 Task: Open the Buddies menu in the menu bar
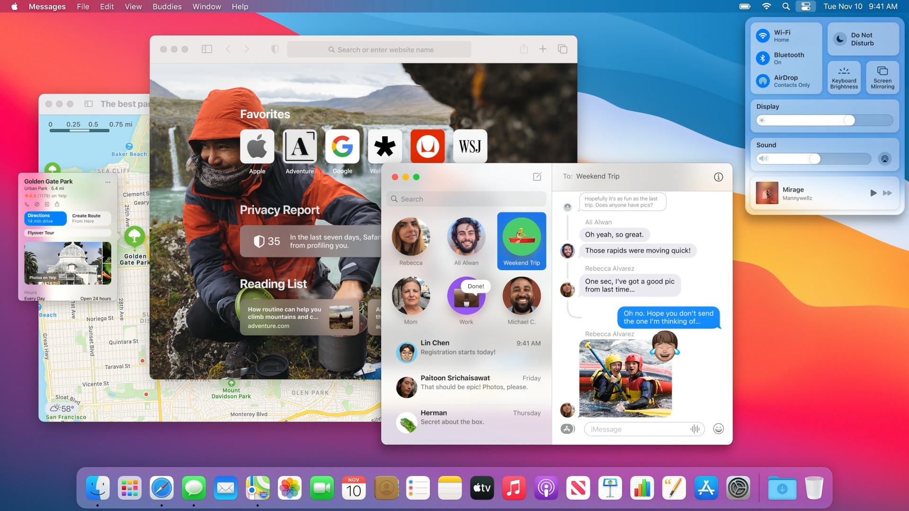(x=166, y=7)
